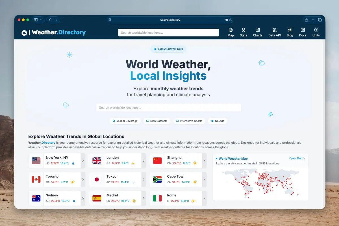Follow the Open Map link

click(x=296, y=158)
